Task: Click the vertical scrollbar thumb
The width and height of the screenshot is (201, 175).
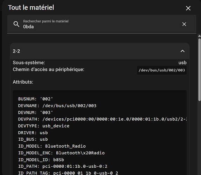Action: (x=199, y=70)
